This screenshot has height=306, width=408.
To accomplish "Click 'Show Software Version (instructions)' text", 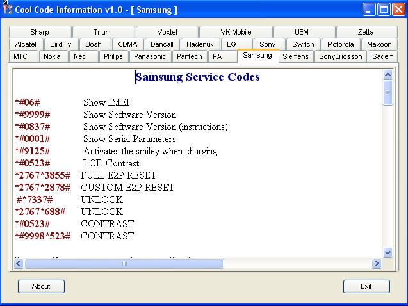I will click(156, 127).
